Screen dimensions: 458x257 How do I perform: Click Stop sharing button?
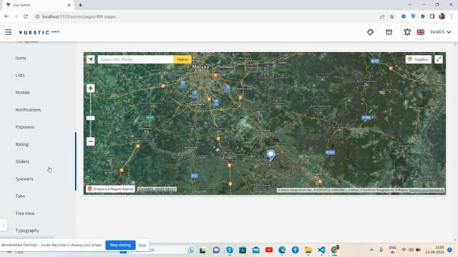pos(120,245)
